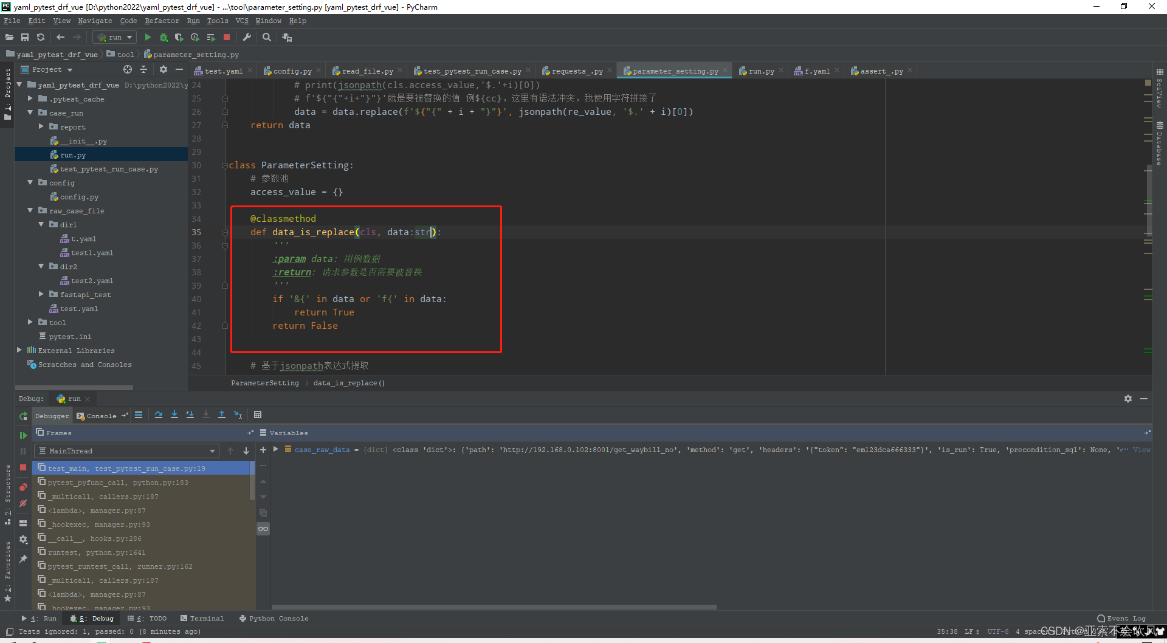Open the Refactor menu
The image size is (1167, 643).
(162, 21)
